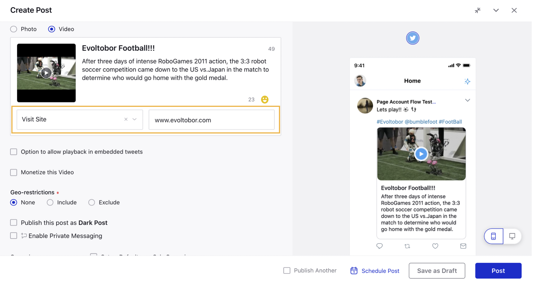This screenshot has height=284, width=534.
Task: Open the emoji picker smiley icon
Action: pyautogui.click(x=265, y=99)
